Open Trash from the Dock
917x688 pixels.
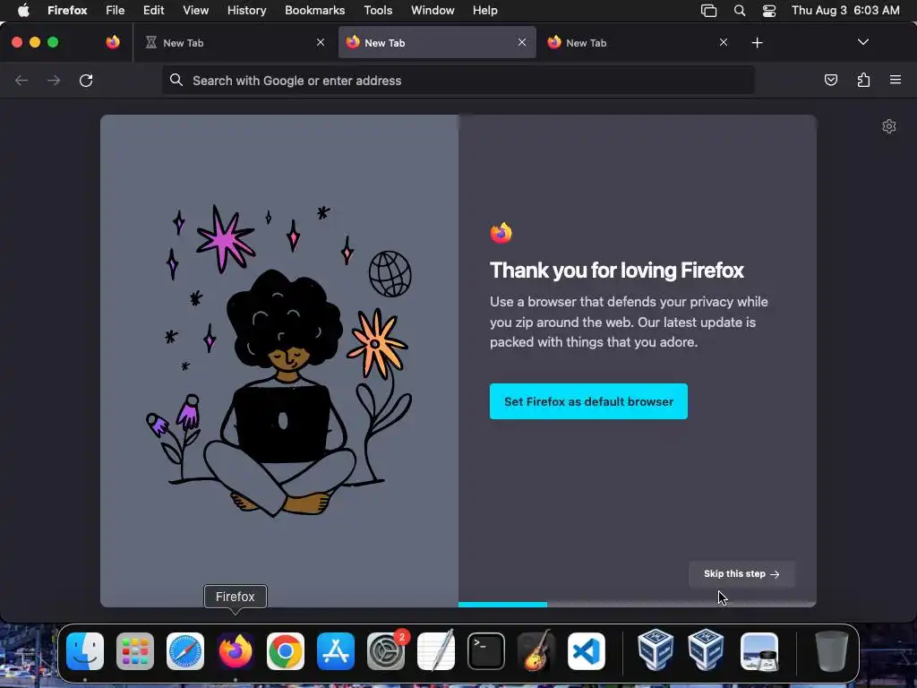pos(831,651)
